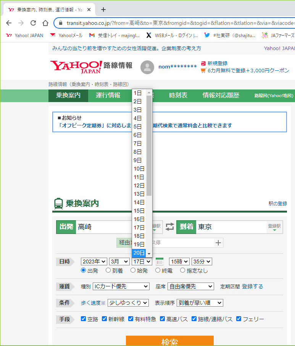Switch to 運行情報 tab

click(x=108, y=95)
